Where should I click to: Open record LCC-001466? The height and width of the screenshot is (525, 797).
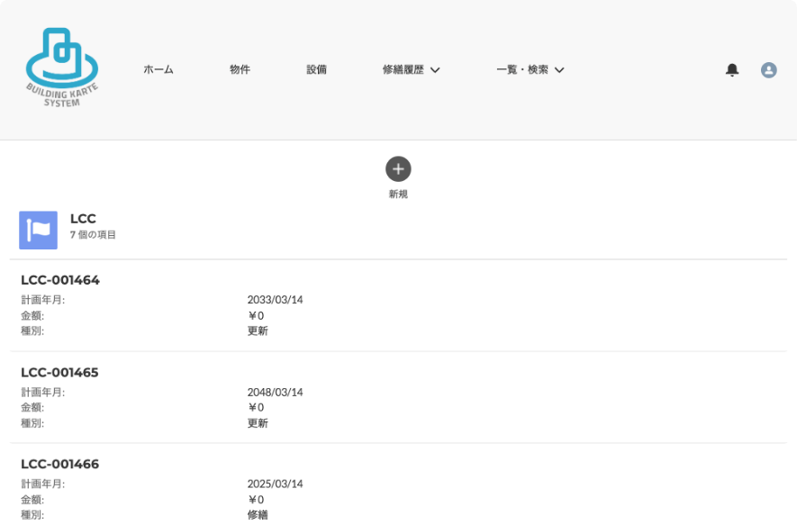click(60, 464)
